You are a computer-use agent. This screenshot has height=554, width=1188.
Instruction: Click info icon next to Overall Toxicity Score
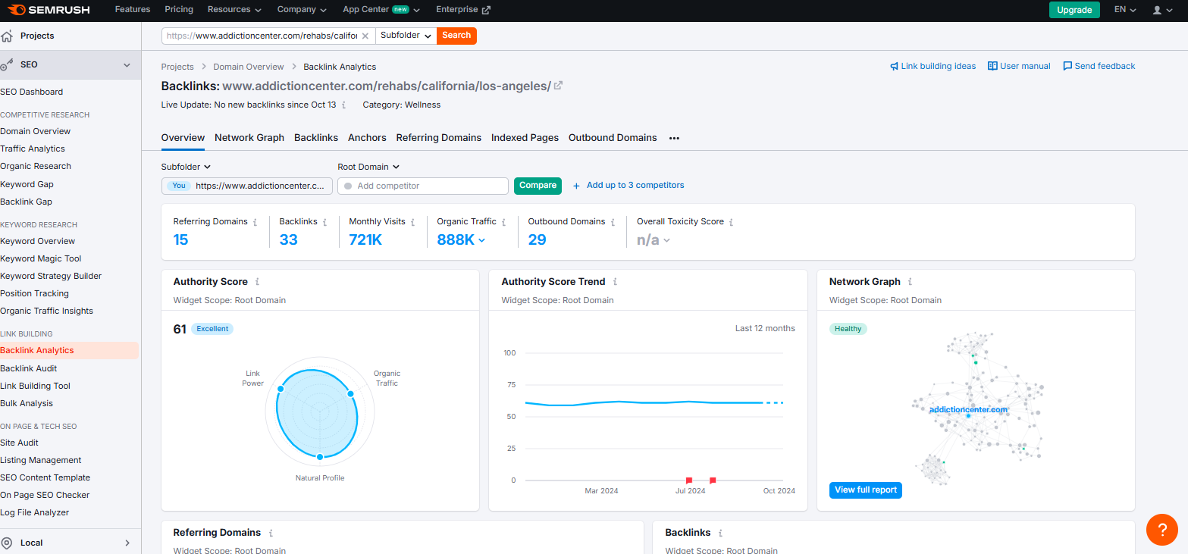pyautogui.click(x=731, y=222)
